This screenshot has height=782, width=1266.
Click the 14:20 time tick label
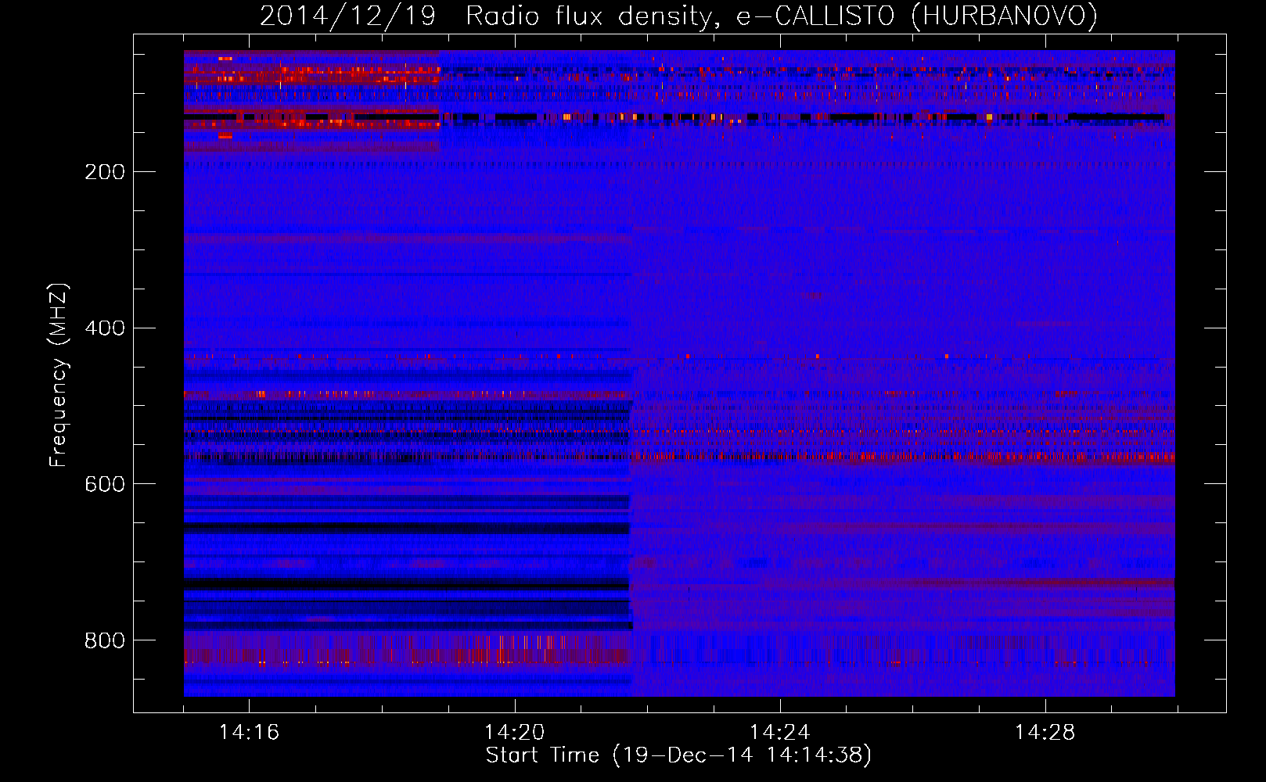(514, 732)
